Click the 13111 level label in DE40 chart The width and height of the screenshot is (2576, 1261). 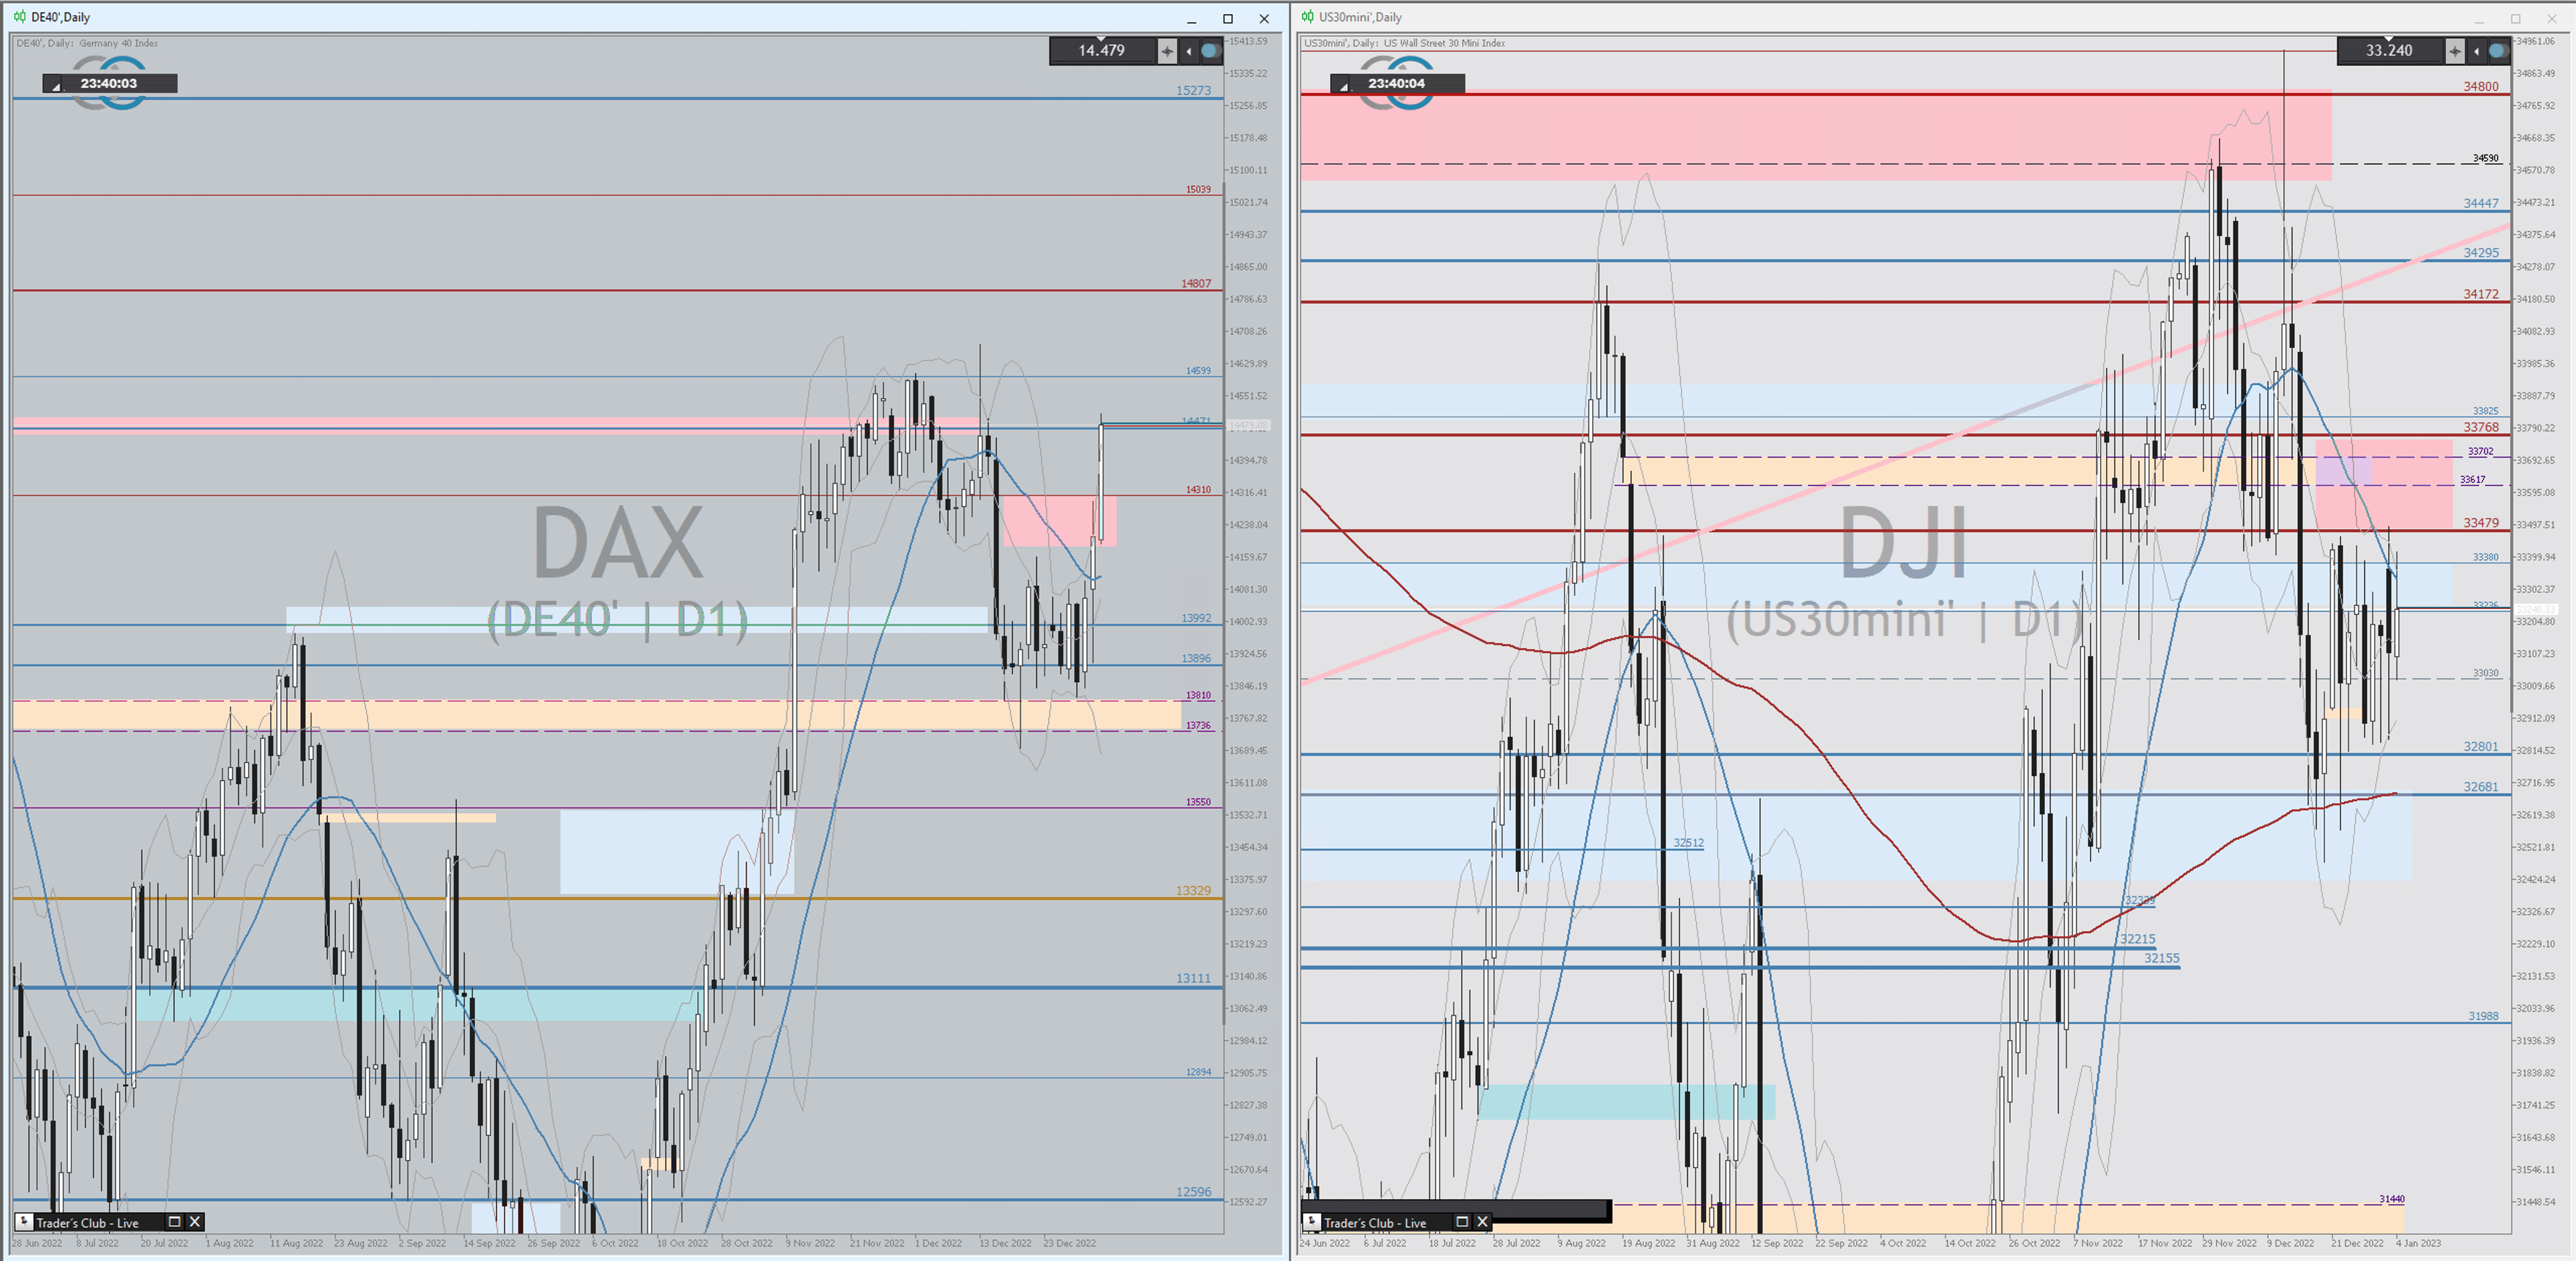point(1193,978)
